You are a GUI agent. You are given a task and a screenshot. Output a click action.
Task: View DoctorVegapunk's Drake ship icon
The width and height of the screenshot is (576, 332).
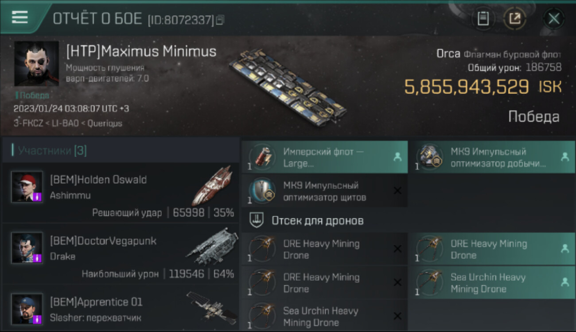pos(212,246)
